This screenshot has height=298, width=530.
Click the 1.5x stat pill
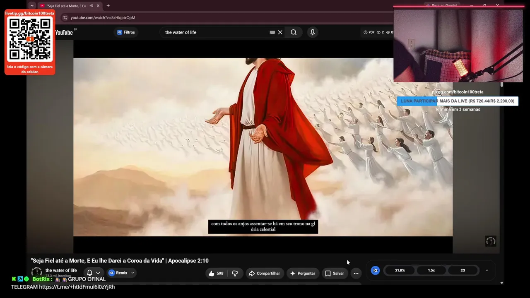pos(431,270)
